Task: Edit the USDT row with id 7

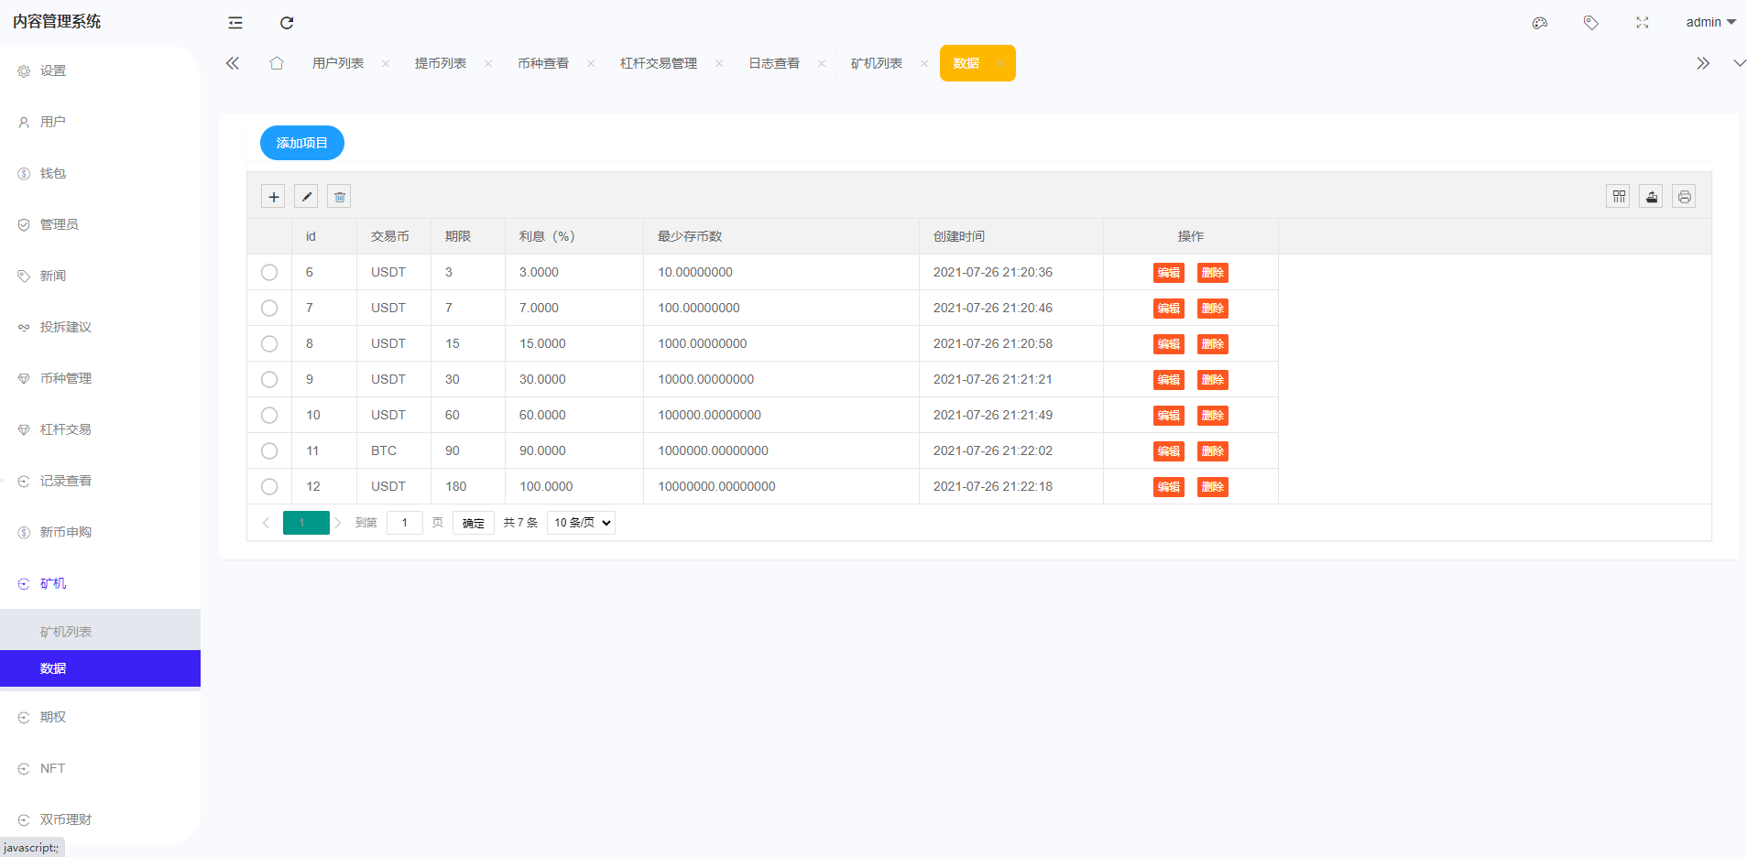Action: point(1169,309)
